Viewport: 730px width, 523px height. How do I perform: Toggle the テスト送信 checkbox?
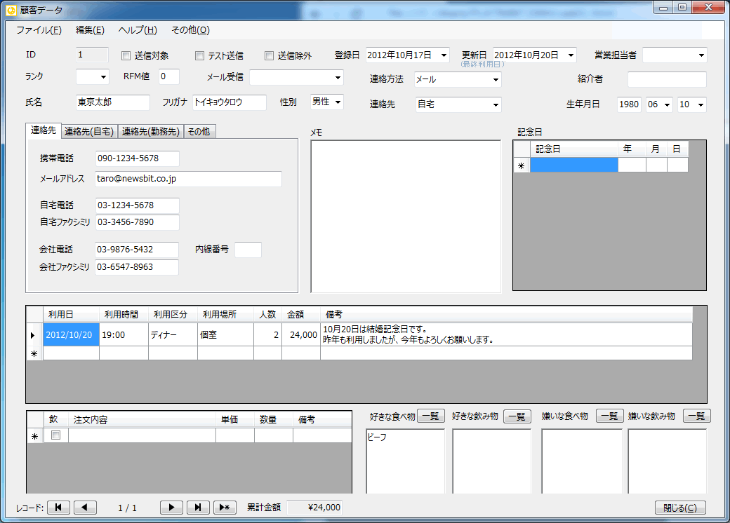tap(200, 56)
